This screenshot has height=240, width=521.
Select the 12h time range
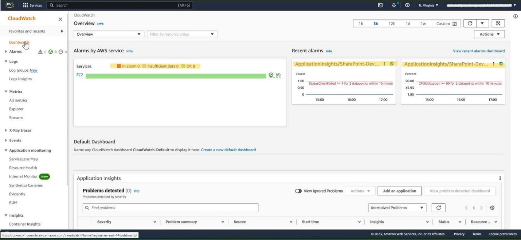(392, 24)
